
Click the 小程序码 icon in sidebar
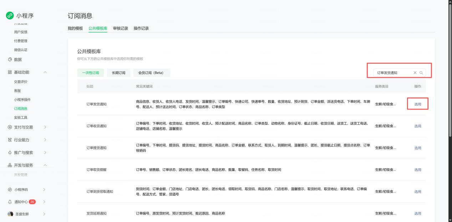[x=10, y=190]
